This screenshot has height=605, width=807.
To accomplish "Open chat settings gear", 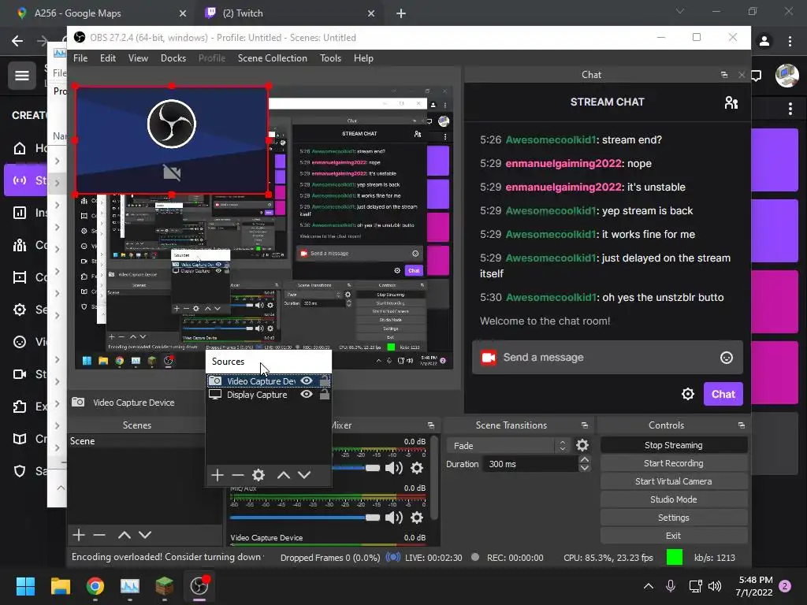I will pos(687,394).
